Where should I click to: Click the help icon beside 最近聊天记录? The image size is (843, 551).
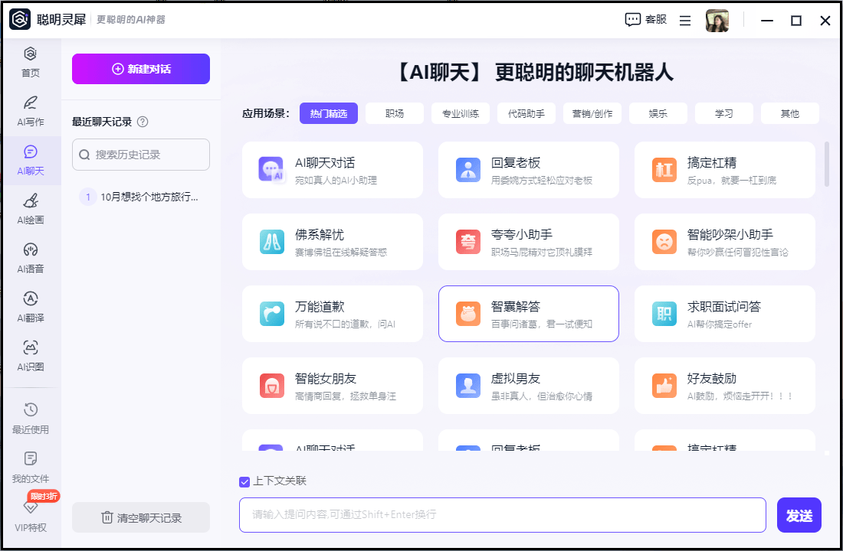(x=143, y=122)
